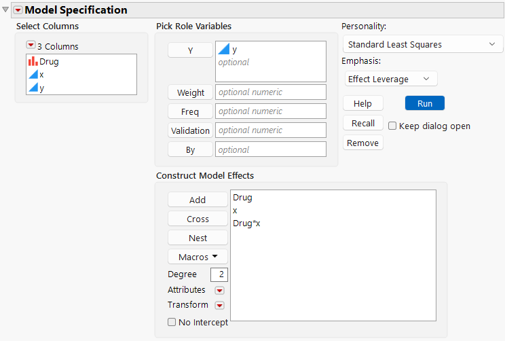The image size is (505, 341).
Task: Select the continuous x column in list
Action: tap(41, 75)
